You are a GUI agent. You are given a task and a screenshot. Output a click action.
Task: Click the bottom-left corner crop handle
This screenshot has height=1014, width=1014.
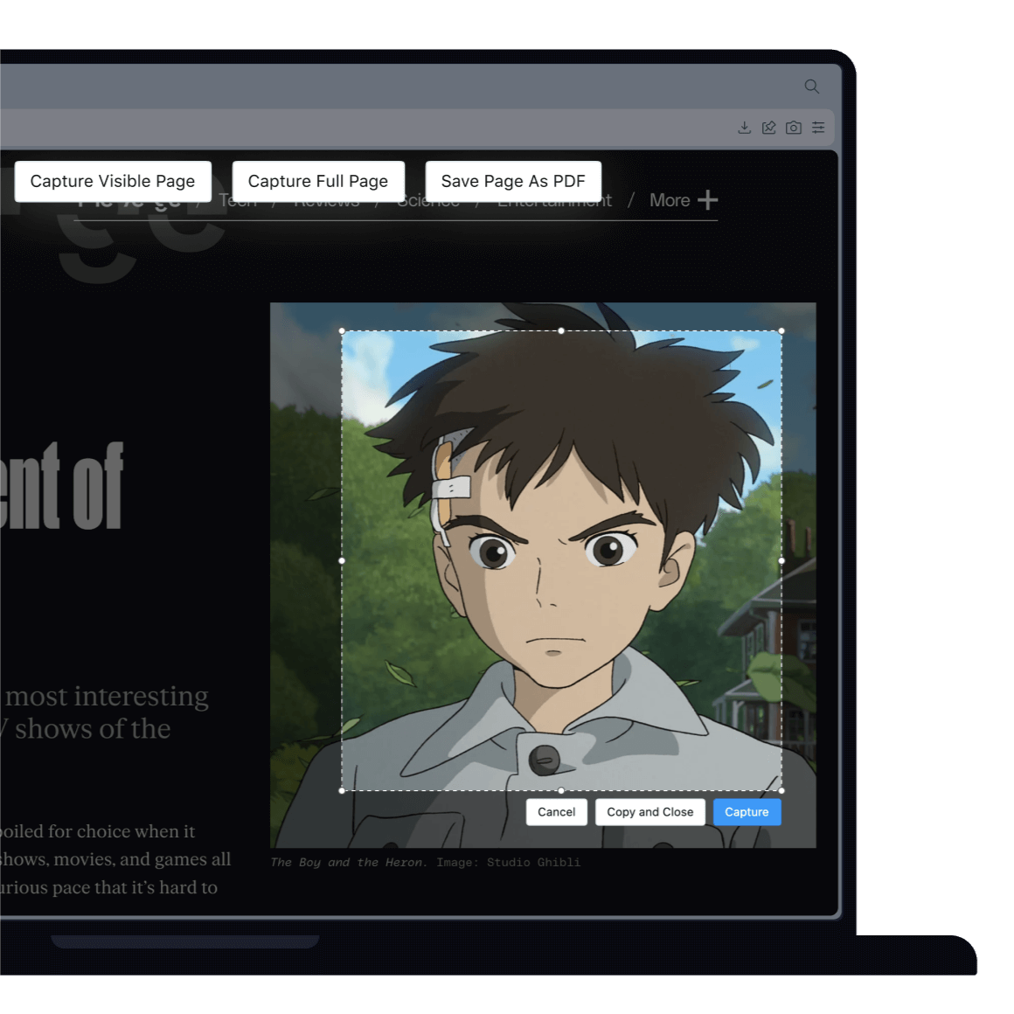[342, 791]
